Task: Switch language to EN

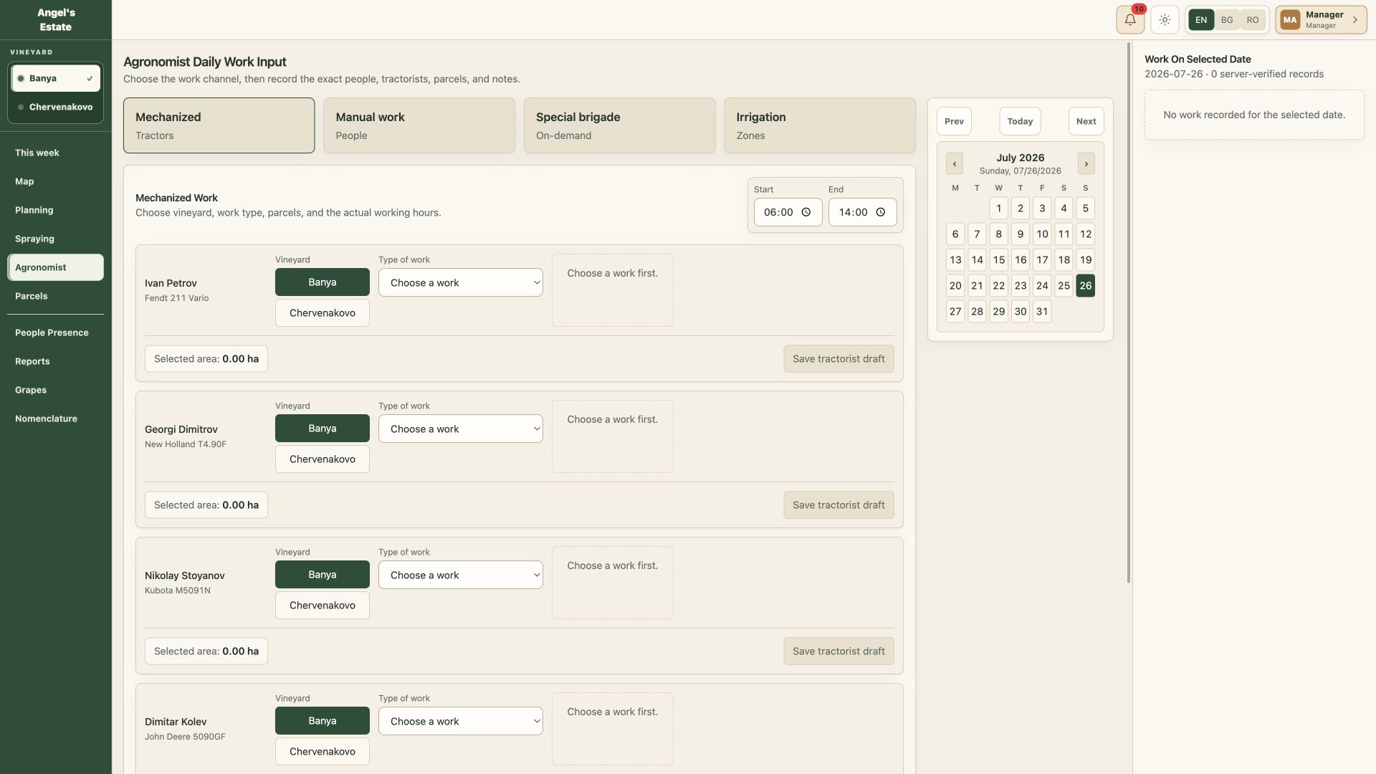Action: click(1201, 20)
